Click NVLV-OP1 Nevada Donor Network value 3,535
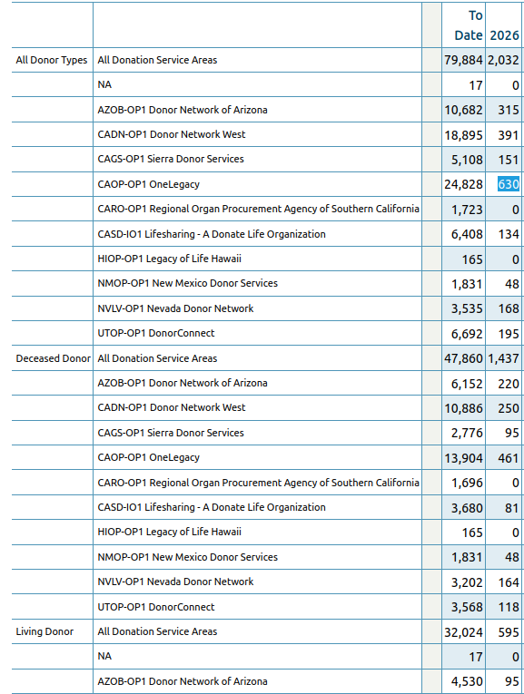Screen dimensions: 524x694 pyautogui.click(x=467, y=308)
